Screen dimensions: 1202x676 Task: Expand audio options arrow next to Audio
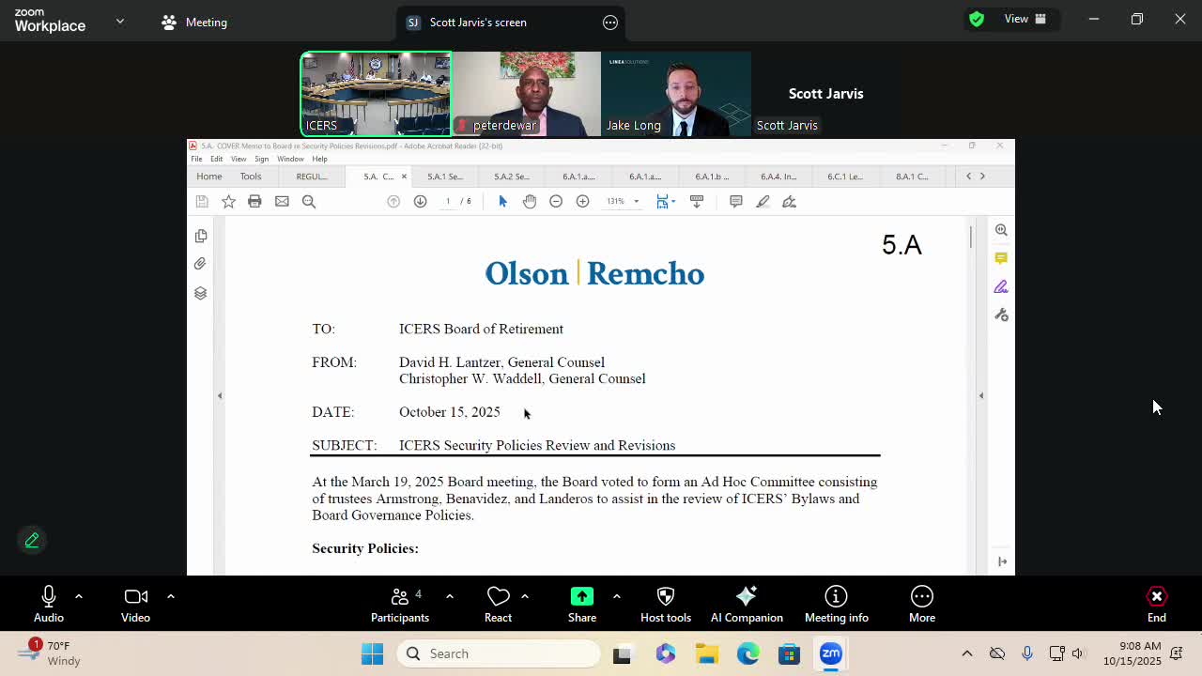click(79, 596)
